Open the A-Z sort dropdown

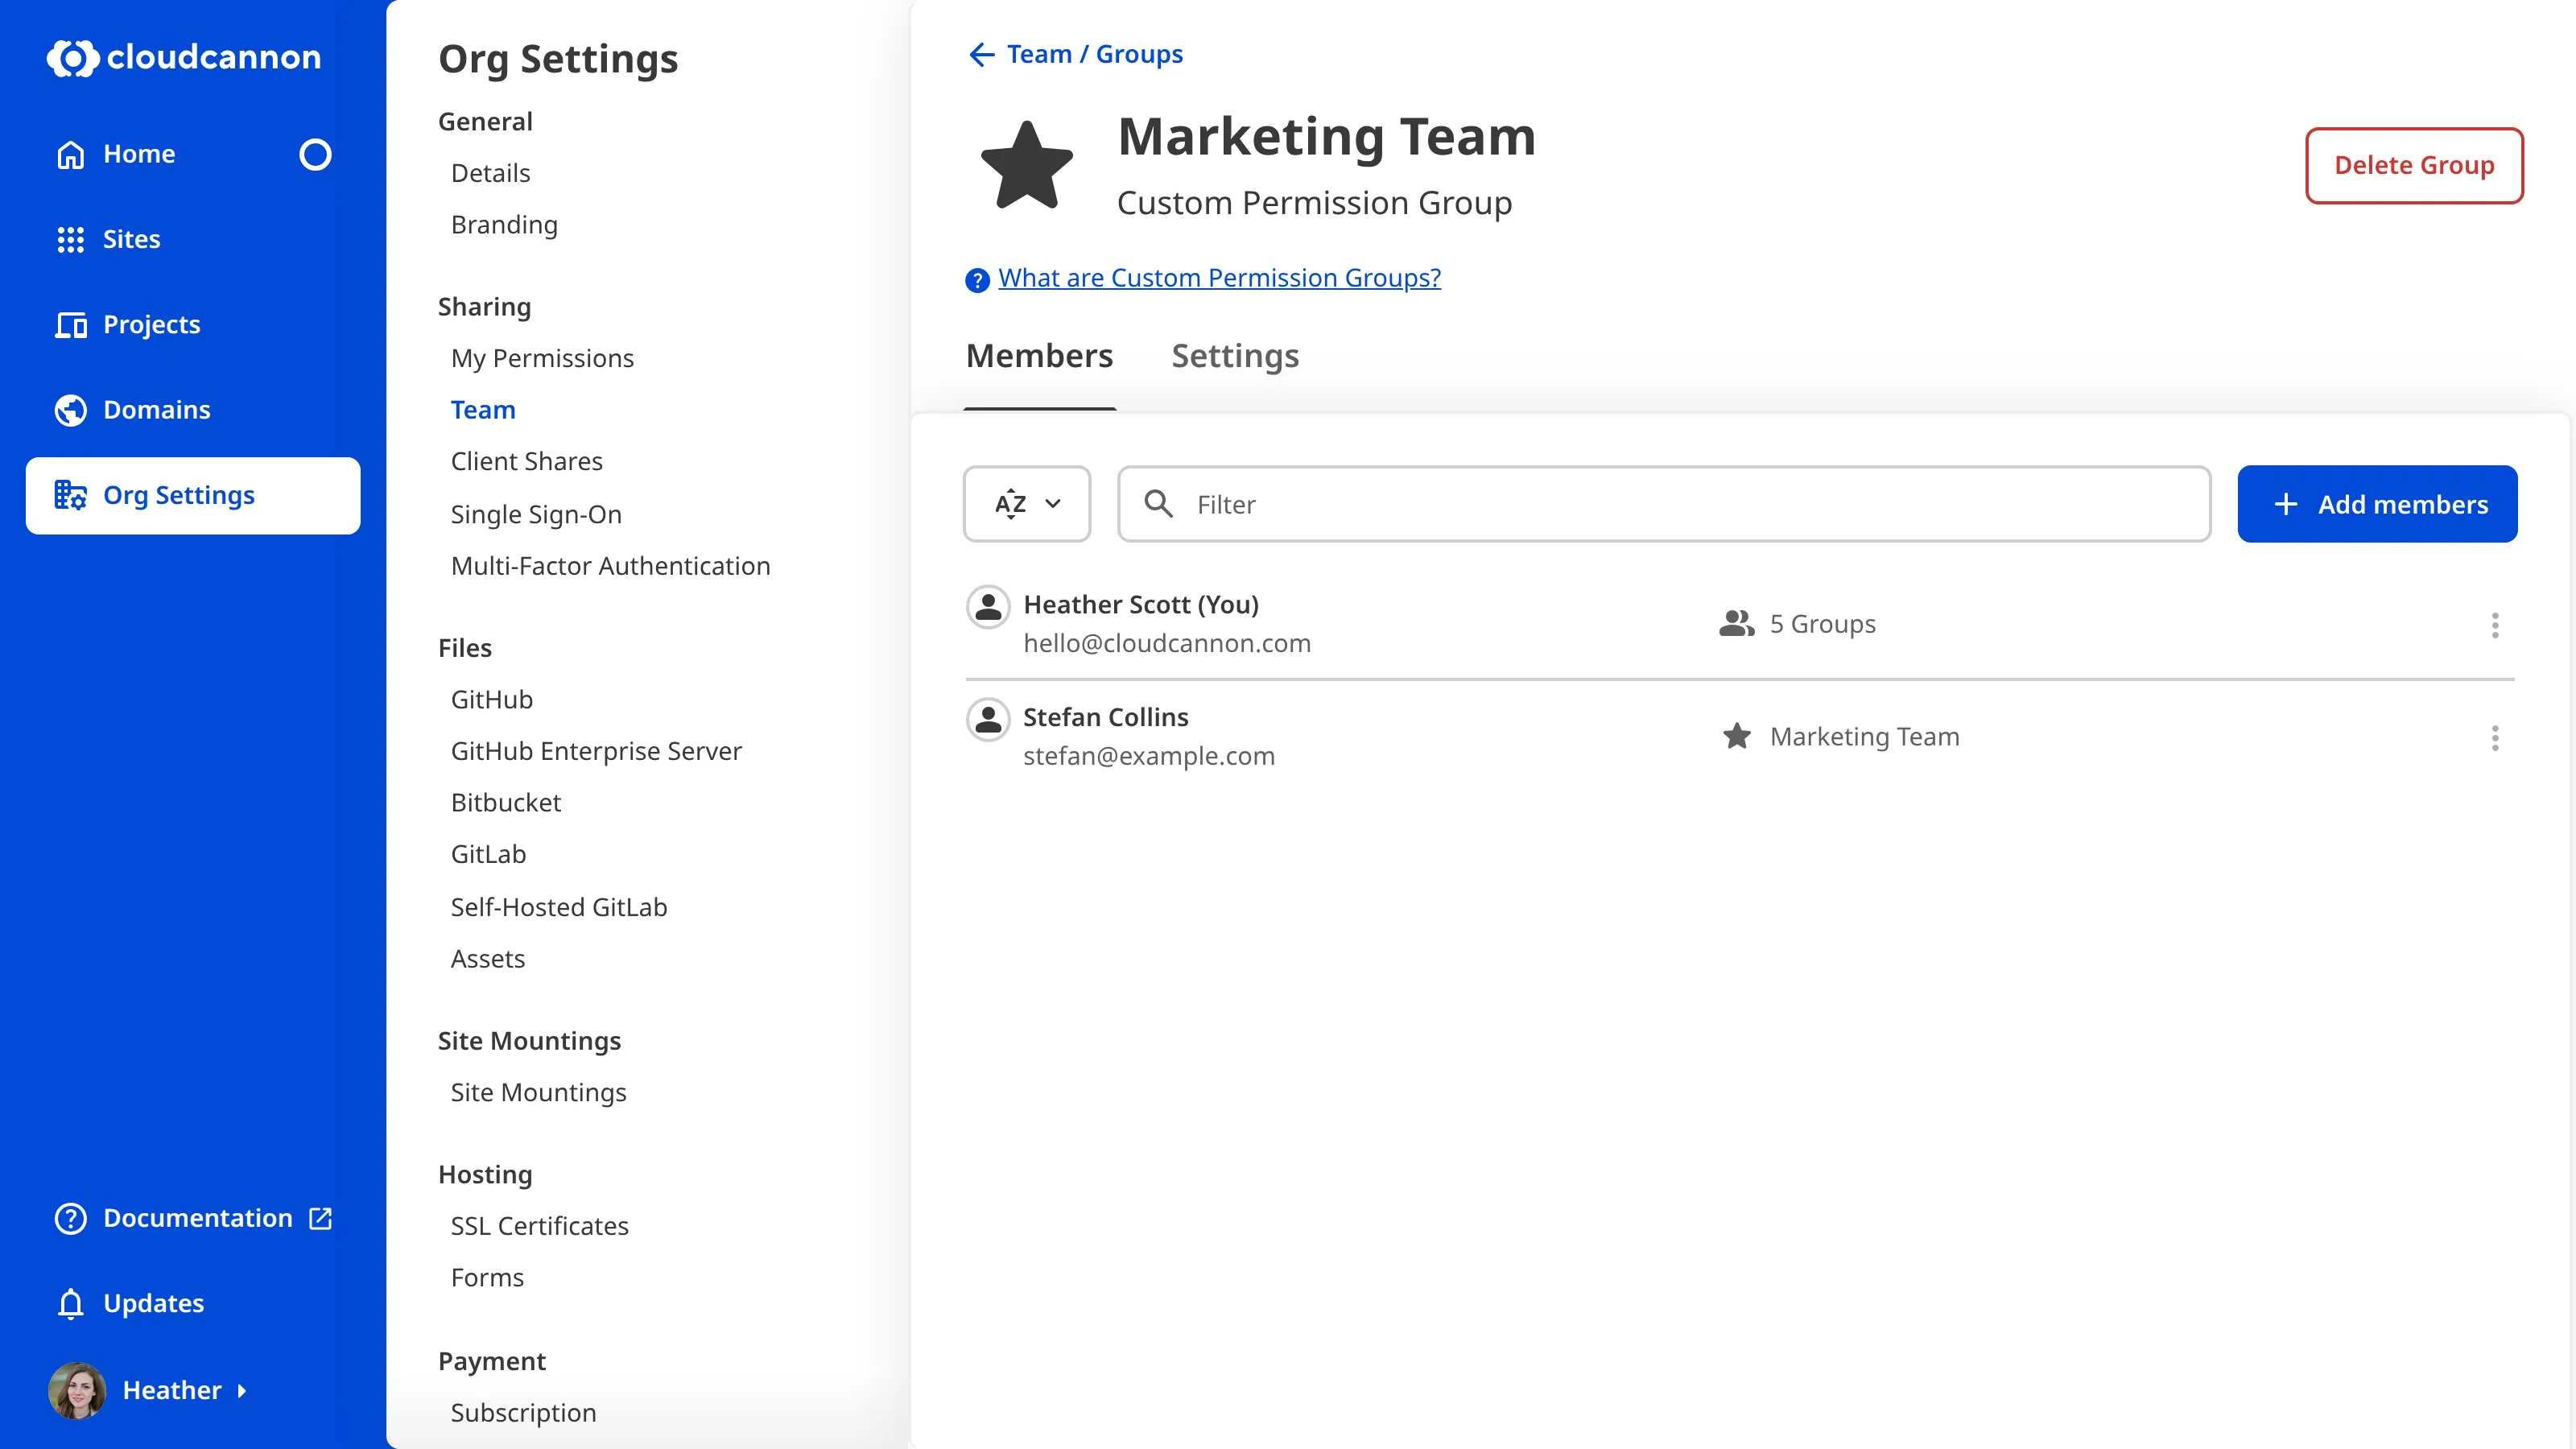[1026, 504]
